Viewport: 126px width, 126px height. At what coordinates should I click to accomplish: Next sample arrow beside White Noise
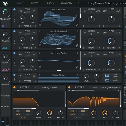point(78,75)
